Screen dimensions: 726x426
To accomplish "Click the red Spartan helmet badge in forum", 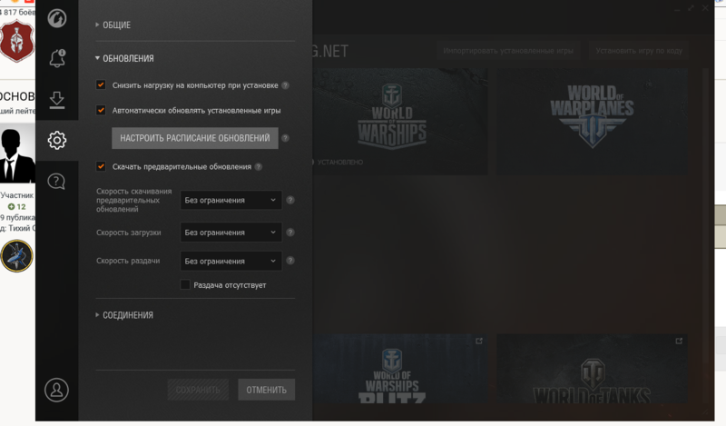I will (16, 42).
